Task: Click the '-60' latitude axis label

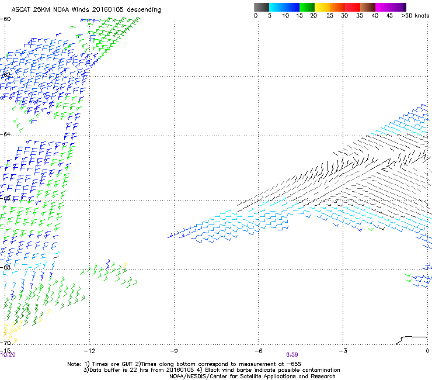Action: point(5,19)
